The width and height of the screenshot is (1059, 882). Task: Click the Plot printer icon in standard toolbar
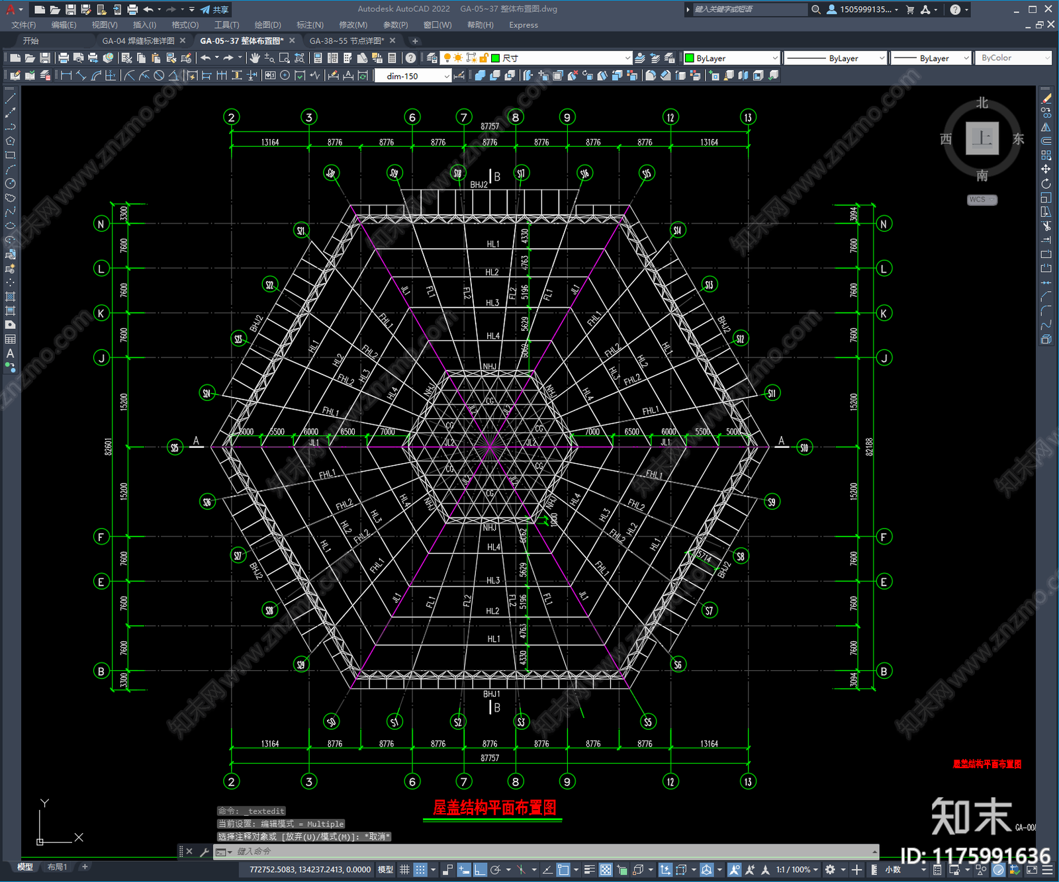point(64,58)
